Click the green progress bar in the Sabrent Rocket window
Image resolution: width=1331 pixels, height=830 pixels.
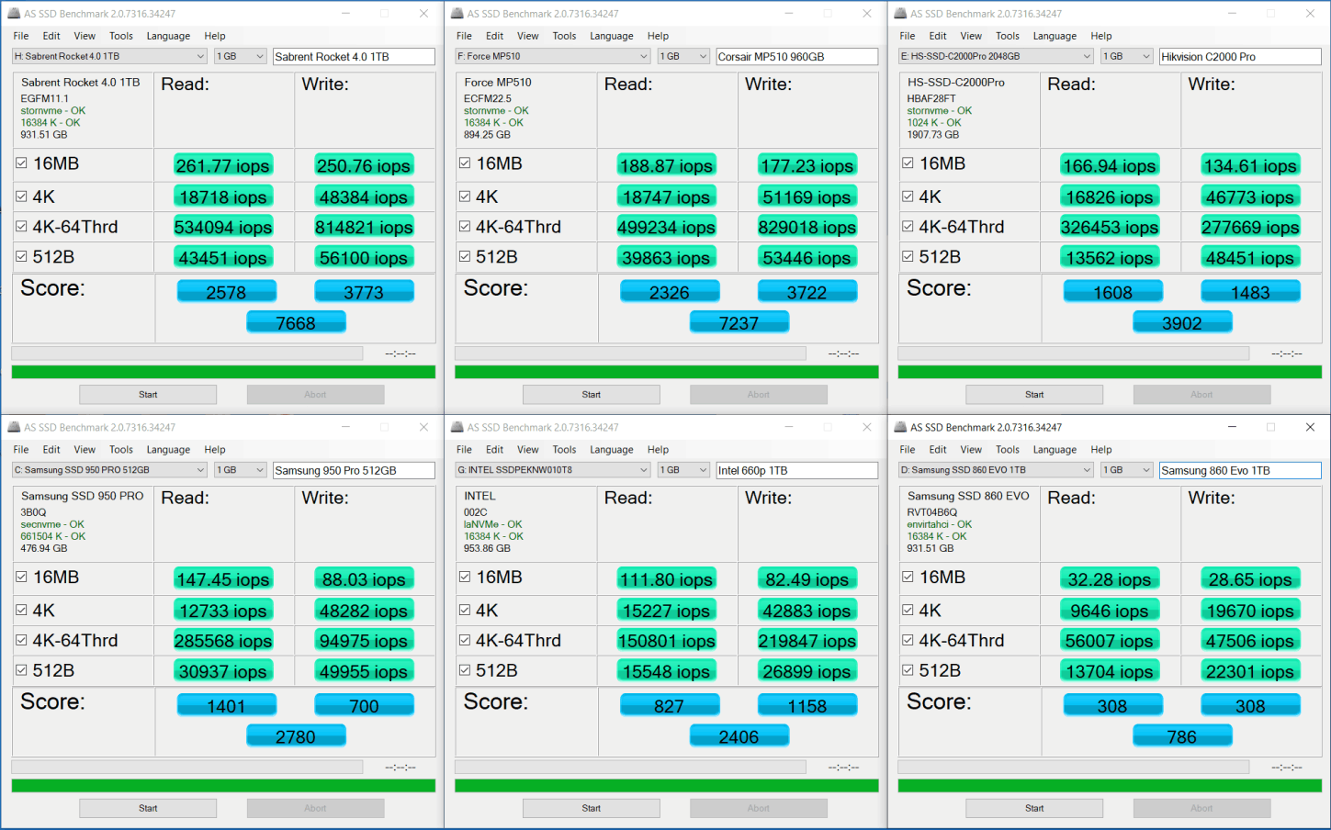tap(223, 372)
